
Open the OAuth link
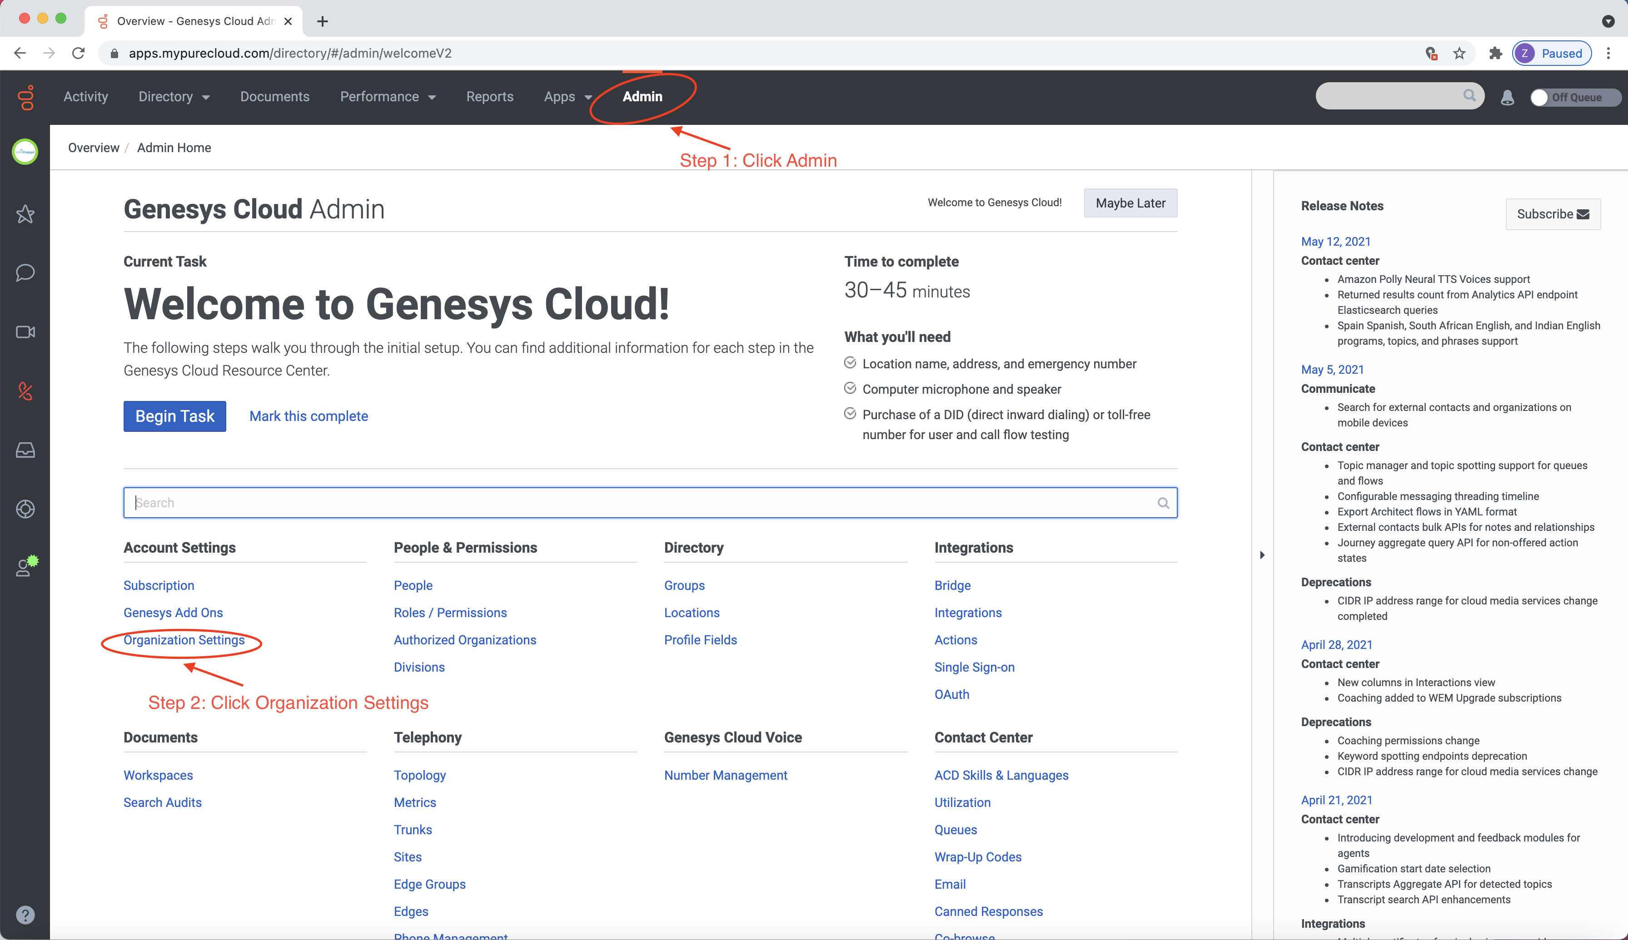point(952,695)
